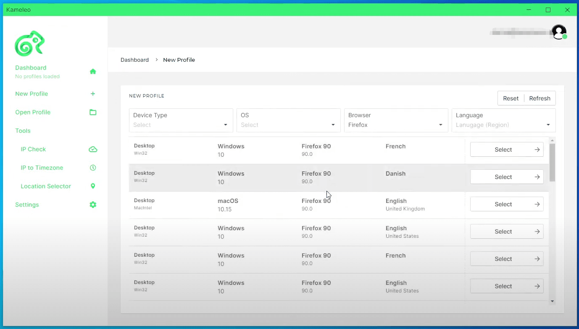
Task: Open IP Check via cloud icon
Action: pos(93,149)
